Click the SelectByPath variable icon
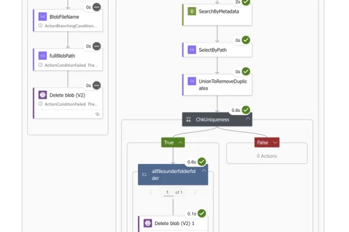The image size is (349, 232). (191, 50)
